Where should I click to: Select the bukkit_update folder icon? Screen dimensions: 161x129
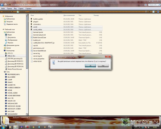31,19
